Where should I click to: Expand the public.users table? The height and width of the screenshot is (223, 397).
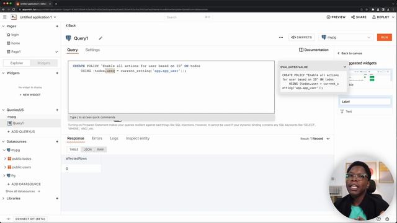tap(5, 167)
